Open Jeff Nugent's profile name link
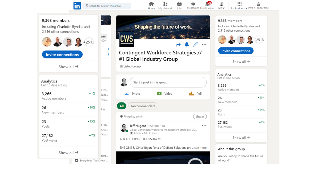 (x=138, y=126)
